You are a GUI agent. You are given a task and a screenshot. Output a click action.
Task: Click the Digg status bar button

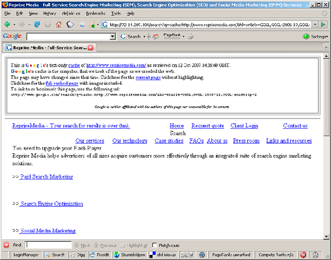click(x=78, y=255)
